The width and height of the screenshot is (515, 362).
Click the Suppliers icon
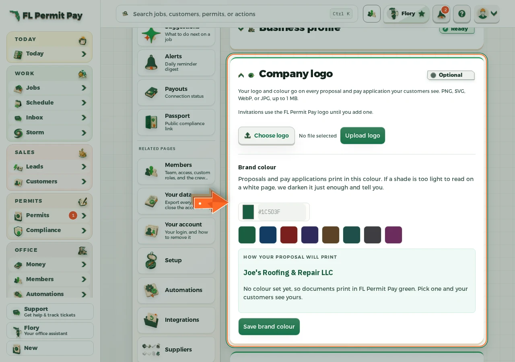tap(151, 350)
